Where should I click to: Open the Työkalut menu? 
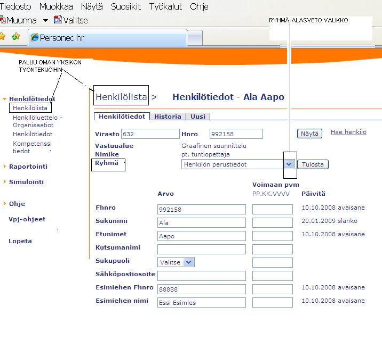coord(165,6)
